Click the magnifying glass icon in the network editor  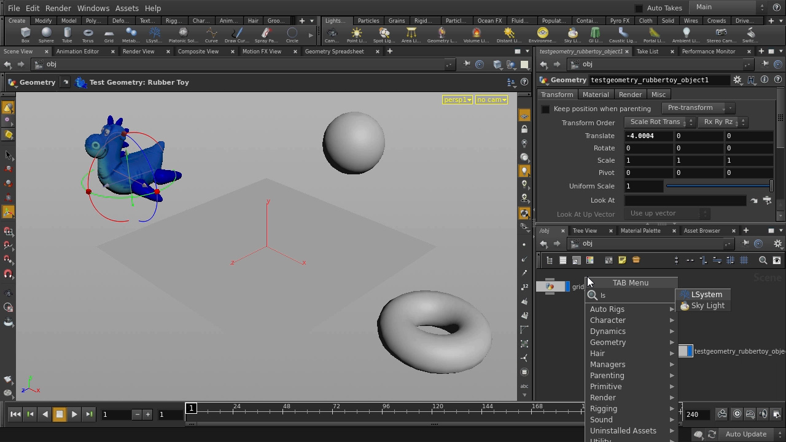click(763, 260)
